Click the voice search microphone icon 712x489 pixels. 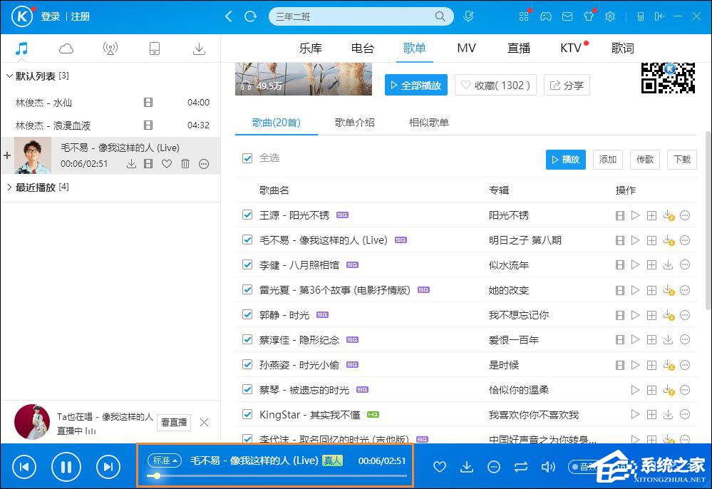tap(468, 16)
